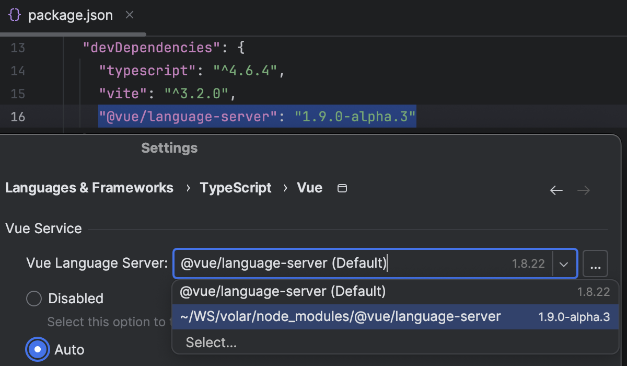
Task: Click the copy-path icon beside the Vue breadcrumb
Action: click(342, 188)
